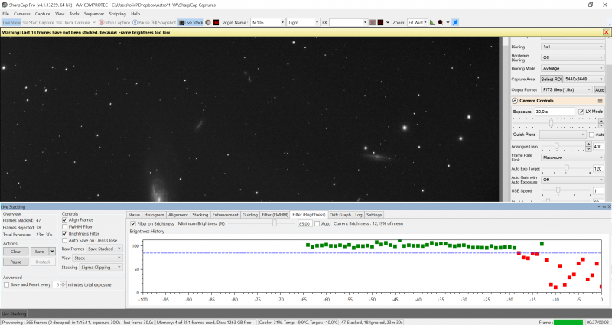Open the Save button dropdown arrow
The width and height of the screenshot is (612, 325).
pyautogui.click(x=52, y=252)
